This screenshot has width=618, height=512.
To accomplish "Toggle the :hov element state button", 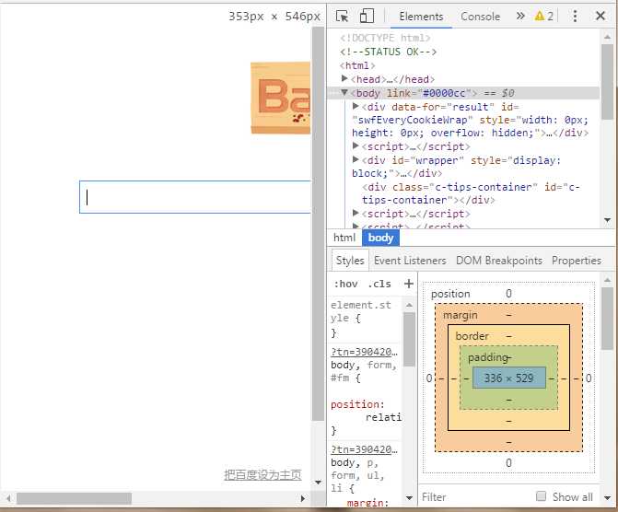I will pos(345,284).
